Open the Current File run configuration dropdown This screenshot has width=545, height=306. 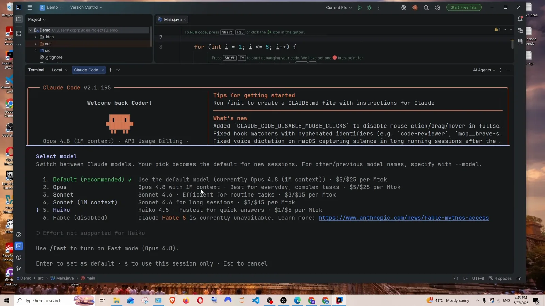tap(339, 7)
